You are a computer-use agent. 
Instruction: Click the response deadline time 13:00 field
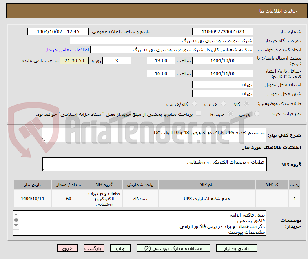click(x=161, y=60)
